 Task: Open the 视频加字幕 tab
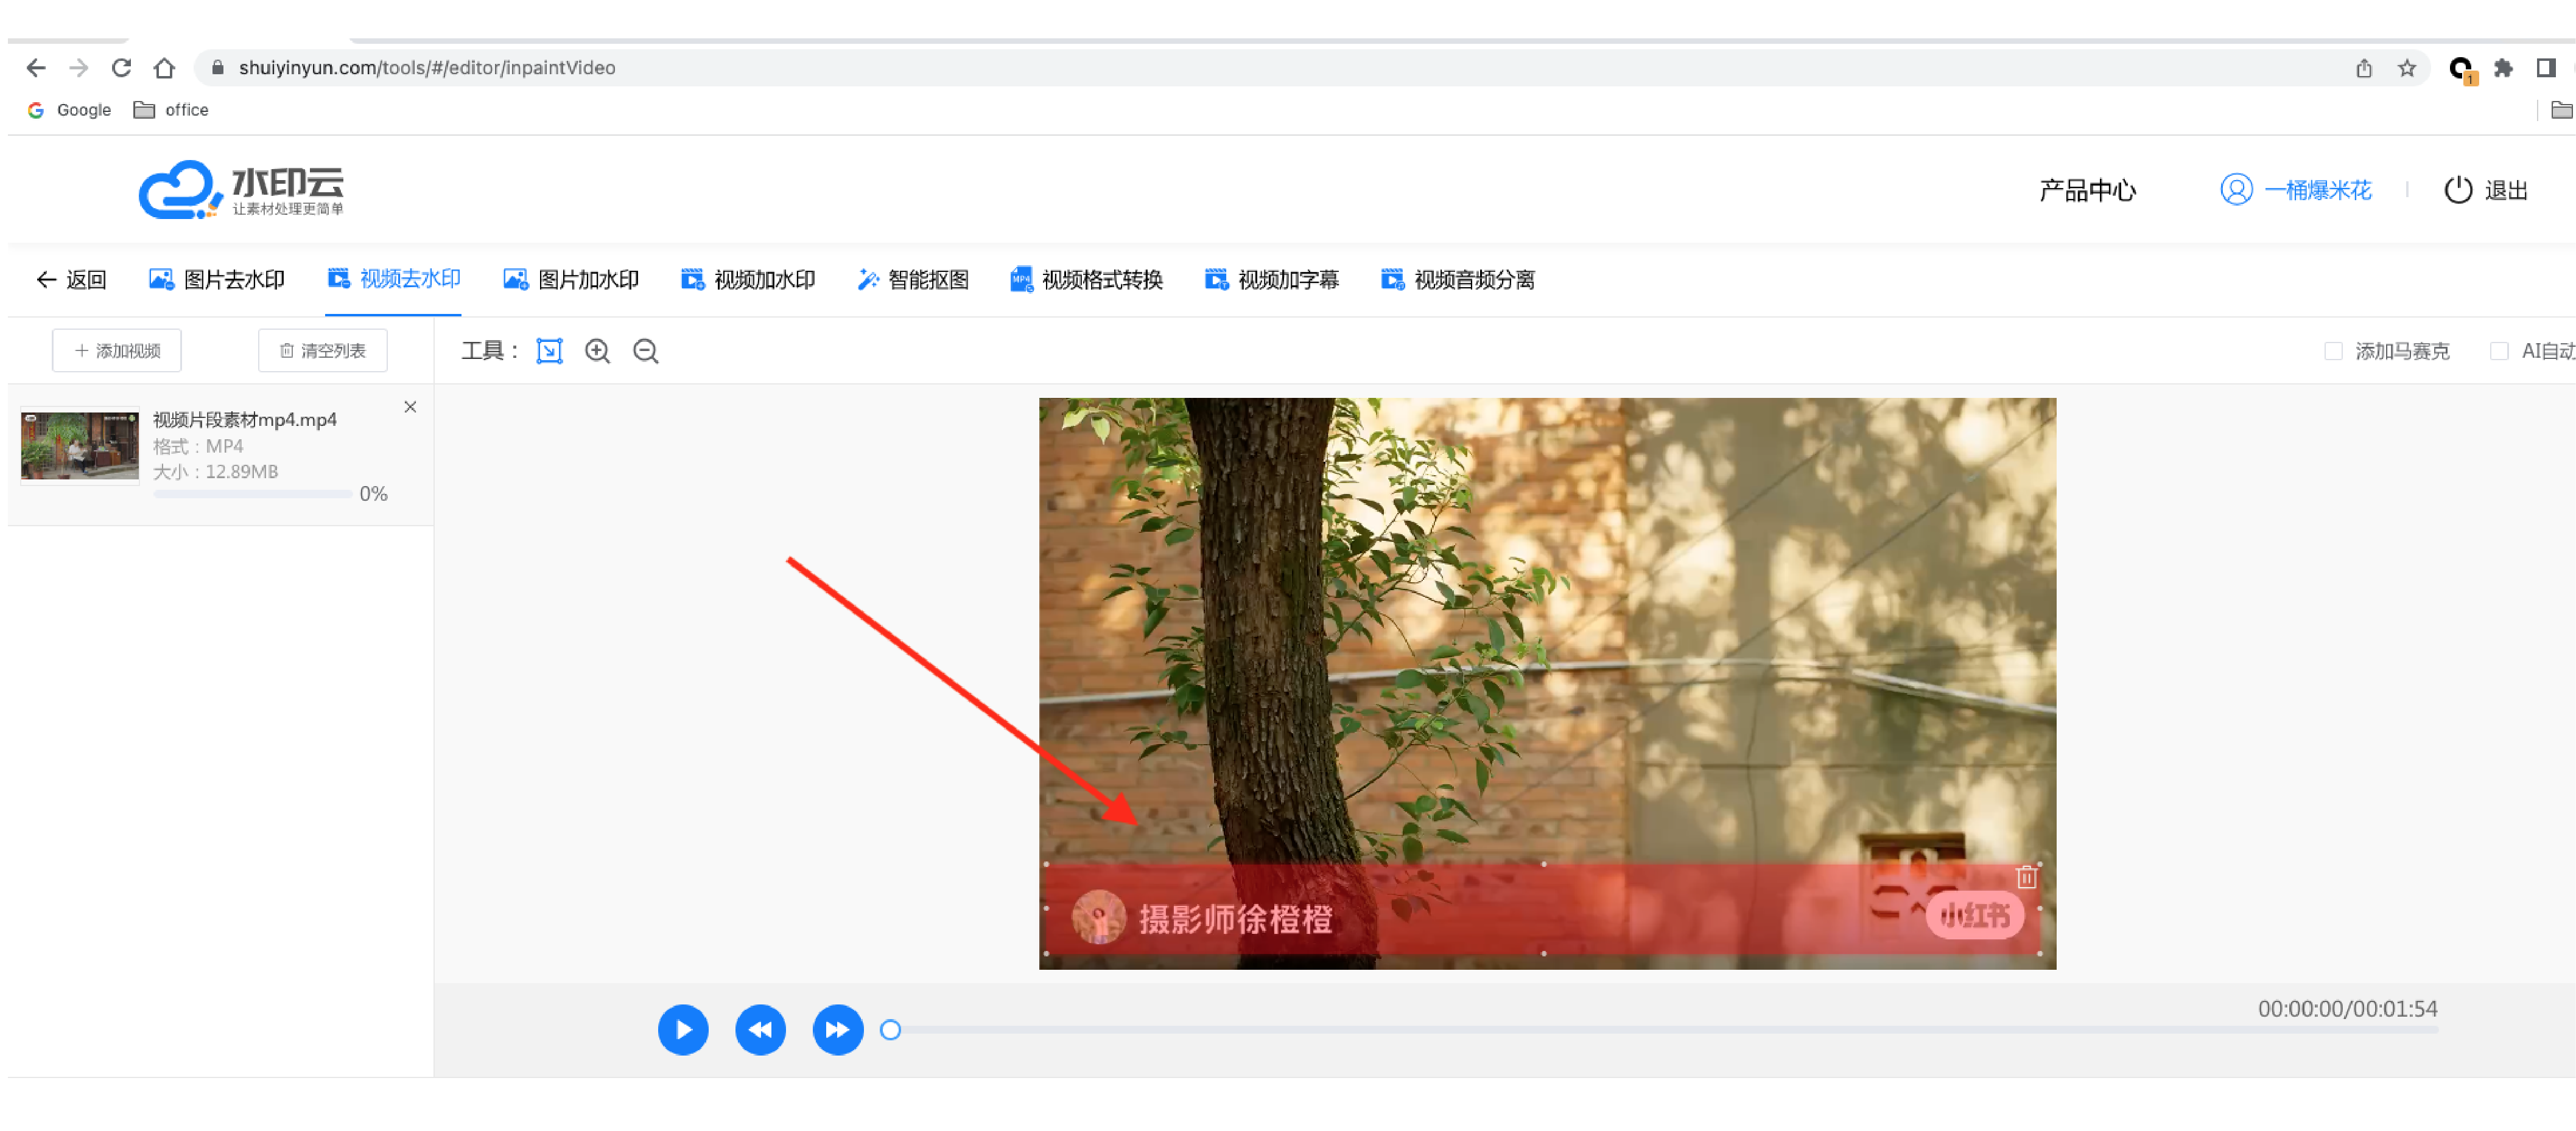(1272, 280)
